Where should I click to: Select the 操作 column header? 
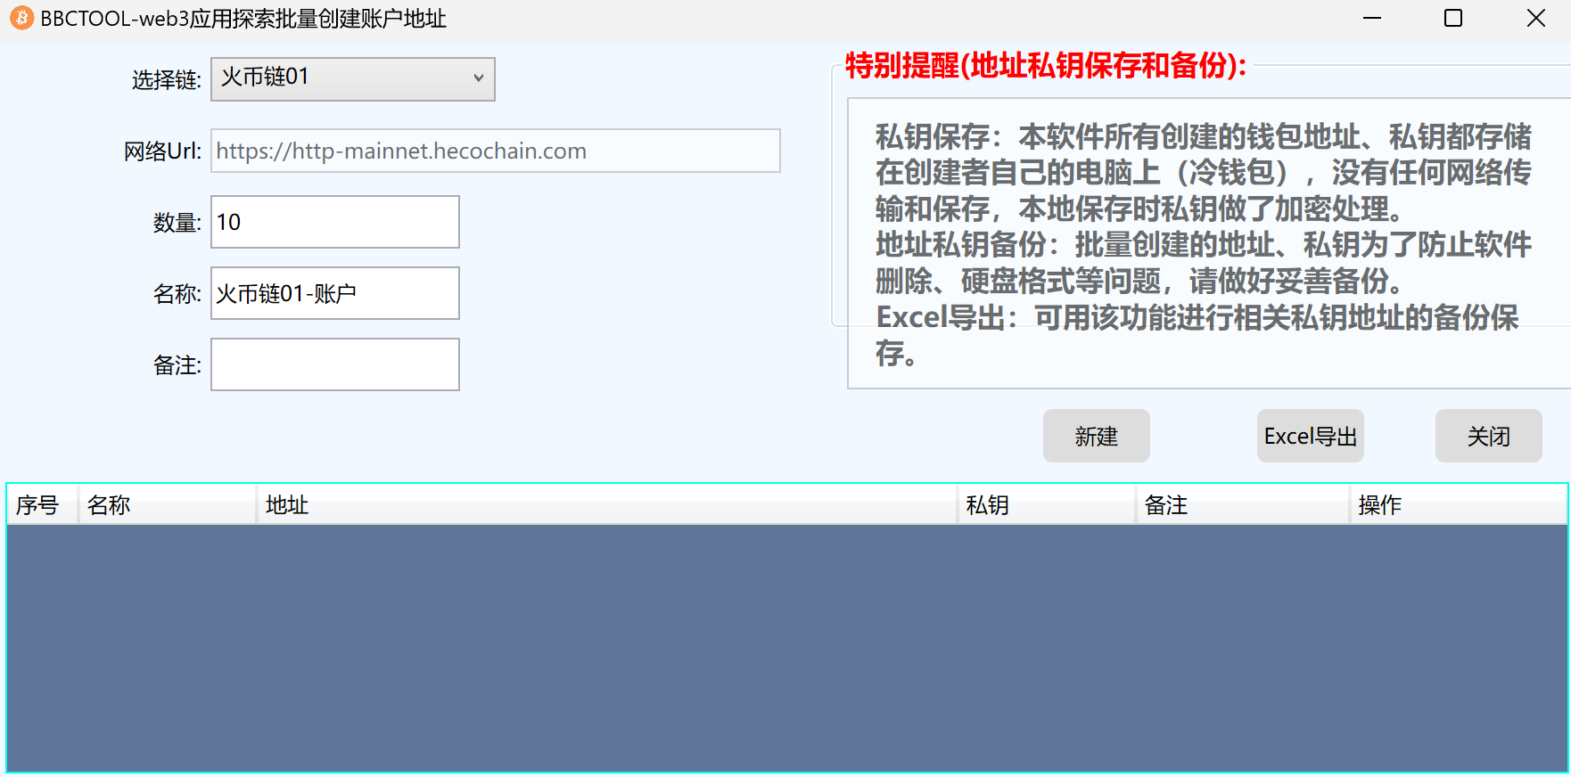1456,505
